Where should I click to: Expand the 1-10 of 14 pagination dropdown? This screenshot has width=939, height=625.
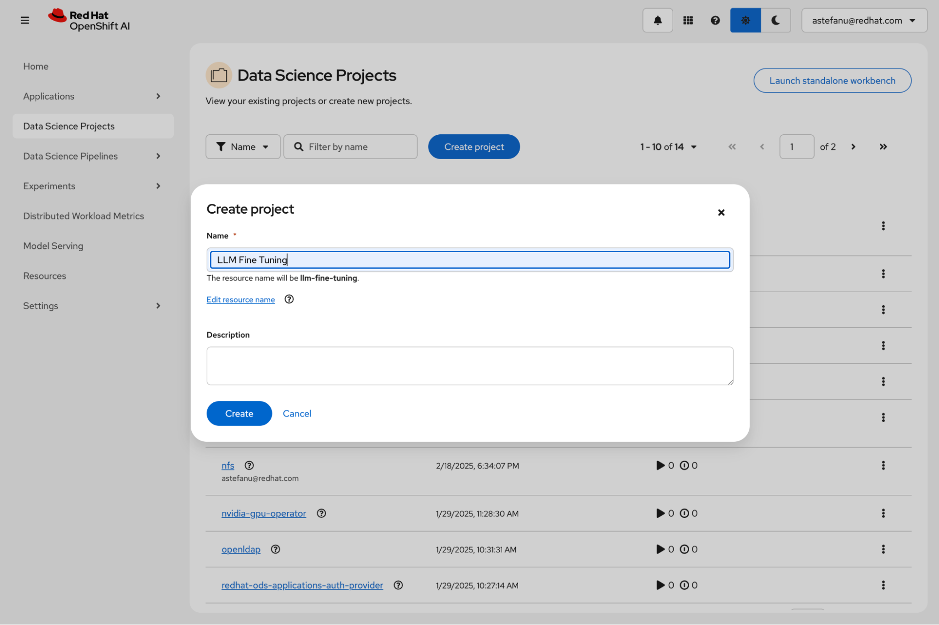[668, 147]
